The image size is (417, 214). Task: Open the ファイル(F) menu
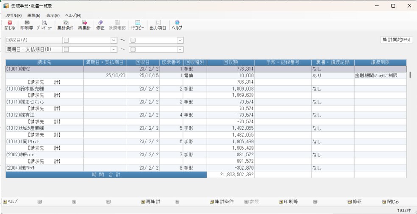coord(13,15)
